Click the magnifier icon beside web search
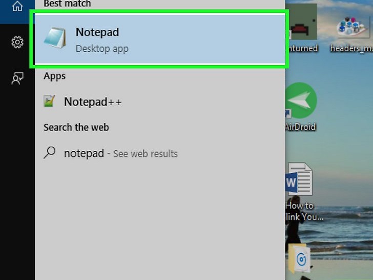 pos(50,153)
